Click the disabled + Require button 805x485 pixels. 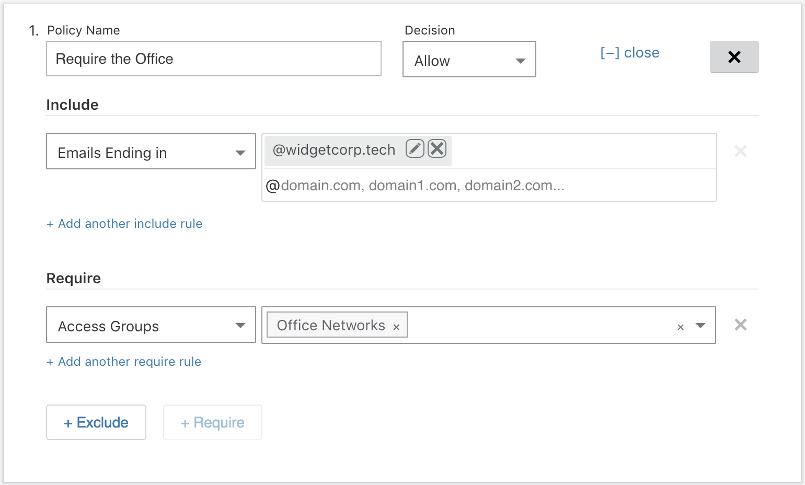click(213, 422)
